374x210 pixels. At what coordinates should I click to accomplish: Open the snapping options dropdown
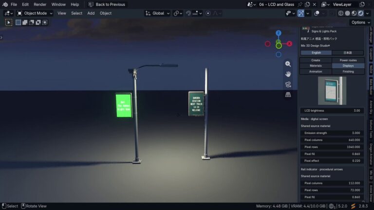197,13
